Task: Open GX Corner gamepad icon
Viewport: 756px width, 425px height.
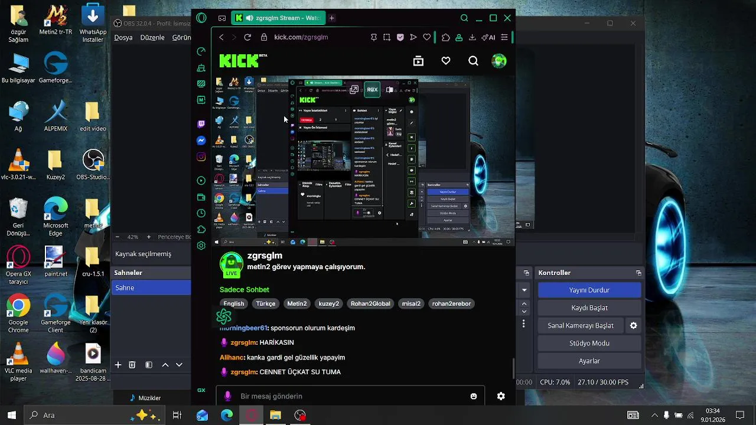Action: click(x=222, y=18)
